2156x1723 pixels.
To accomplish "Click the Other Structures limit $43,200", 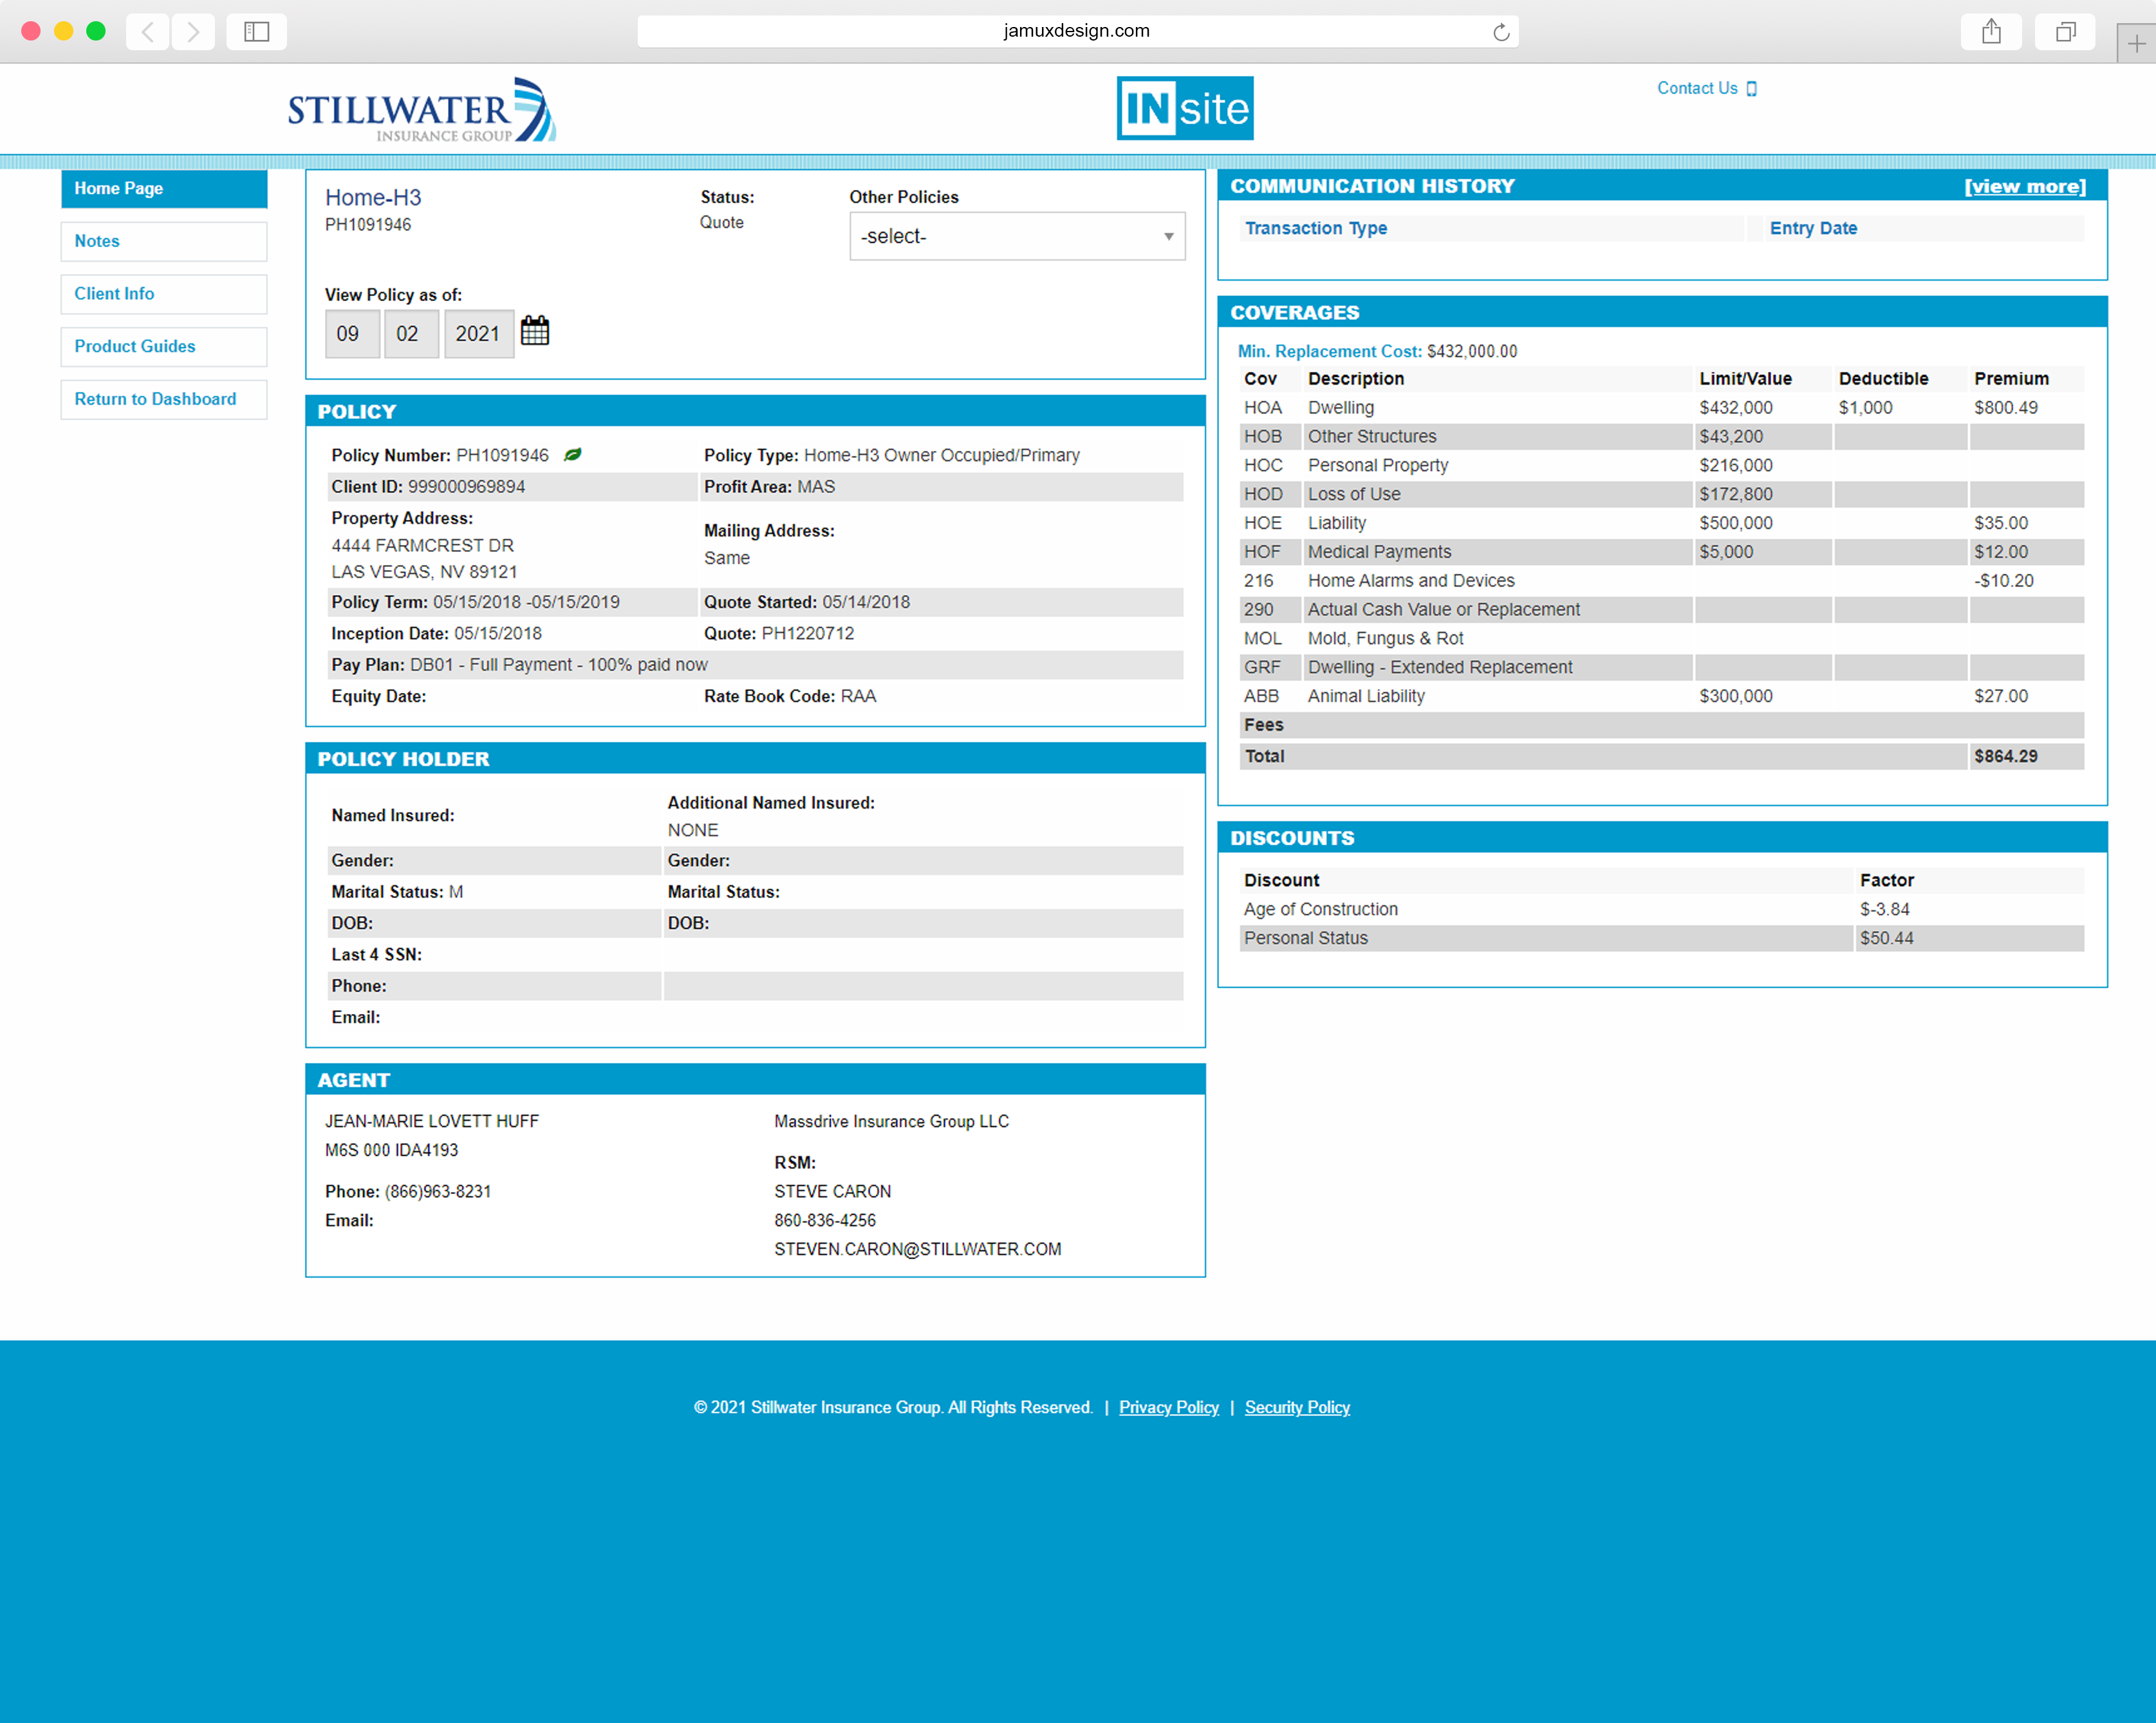I will 1731,437.
